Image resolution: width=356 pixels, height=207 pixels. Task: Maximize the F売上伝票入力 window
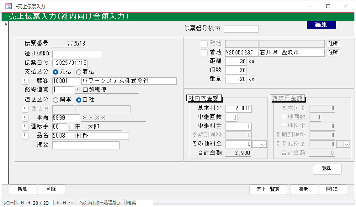pyautogui.click(x=328, y=6)
